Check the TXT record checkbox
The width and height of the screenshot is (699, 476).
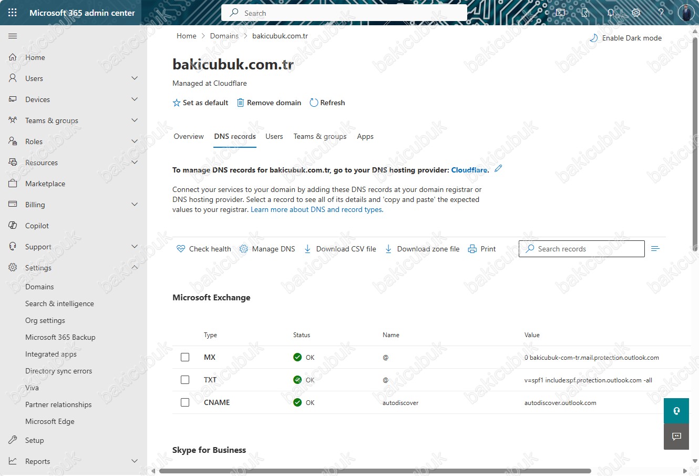point(185,380)
